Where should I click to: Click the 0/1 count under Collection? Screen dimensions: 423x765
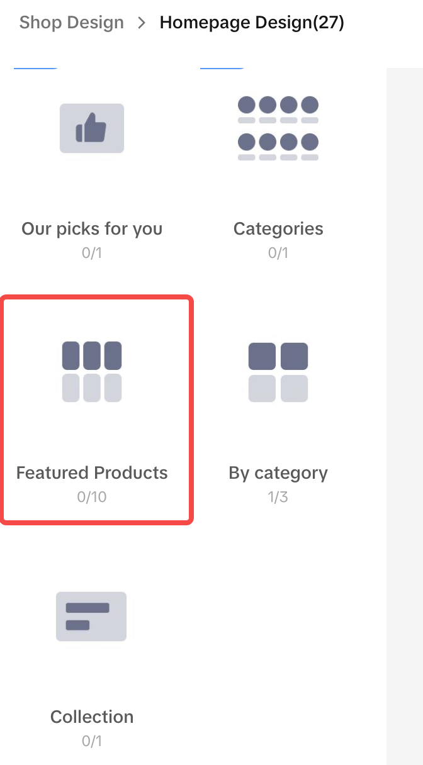pos(92,741)
